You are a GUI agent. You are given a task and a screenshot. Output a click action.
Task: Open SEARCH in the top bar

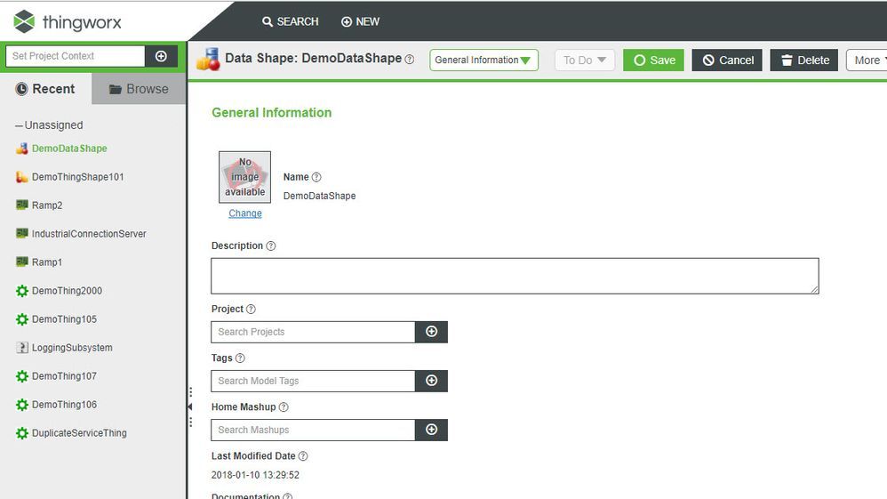(291, 21)
